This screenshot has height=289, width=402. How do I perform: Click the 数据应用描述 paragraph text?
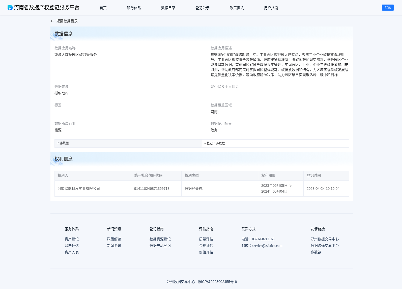point(279,65)
